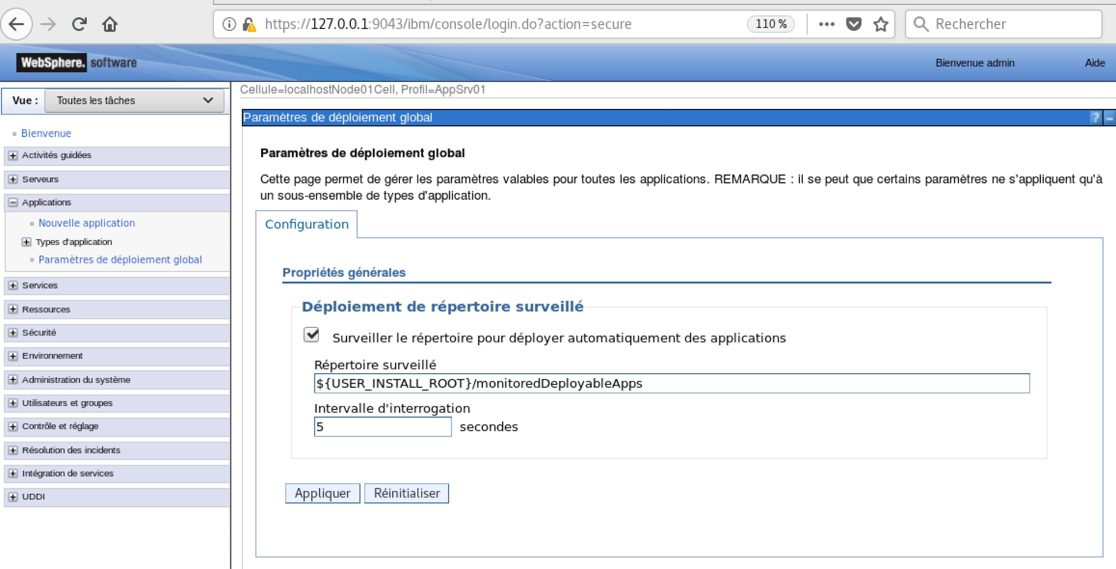
Task: Switch to the Configuration tab
Action: [307, 224]
